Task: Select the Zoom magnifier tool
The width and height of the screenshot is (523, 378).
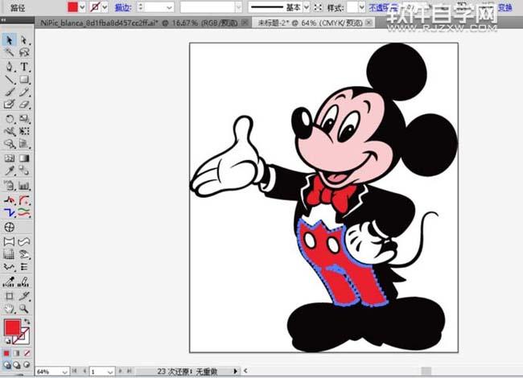Action: tap(24, 309)
